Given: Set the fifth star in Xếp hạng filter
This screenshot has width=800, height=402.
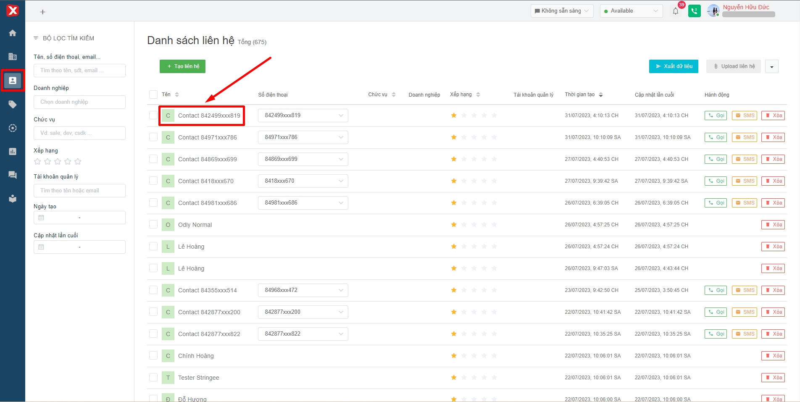Looking at the screenshot, I should click(78, 161).
